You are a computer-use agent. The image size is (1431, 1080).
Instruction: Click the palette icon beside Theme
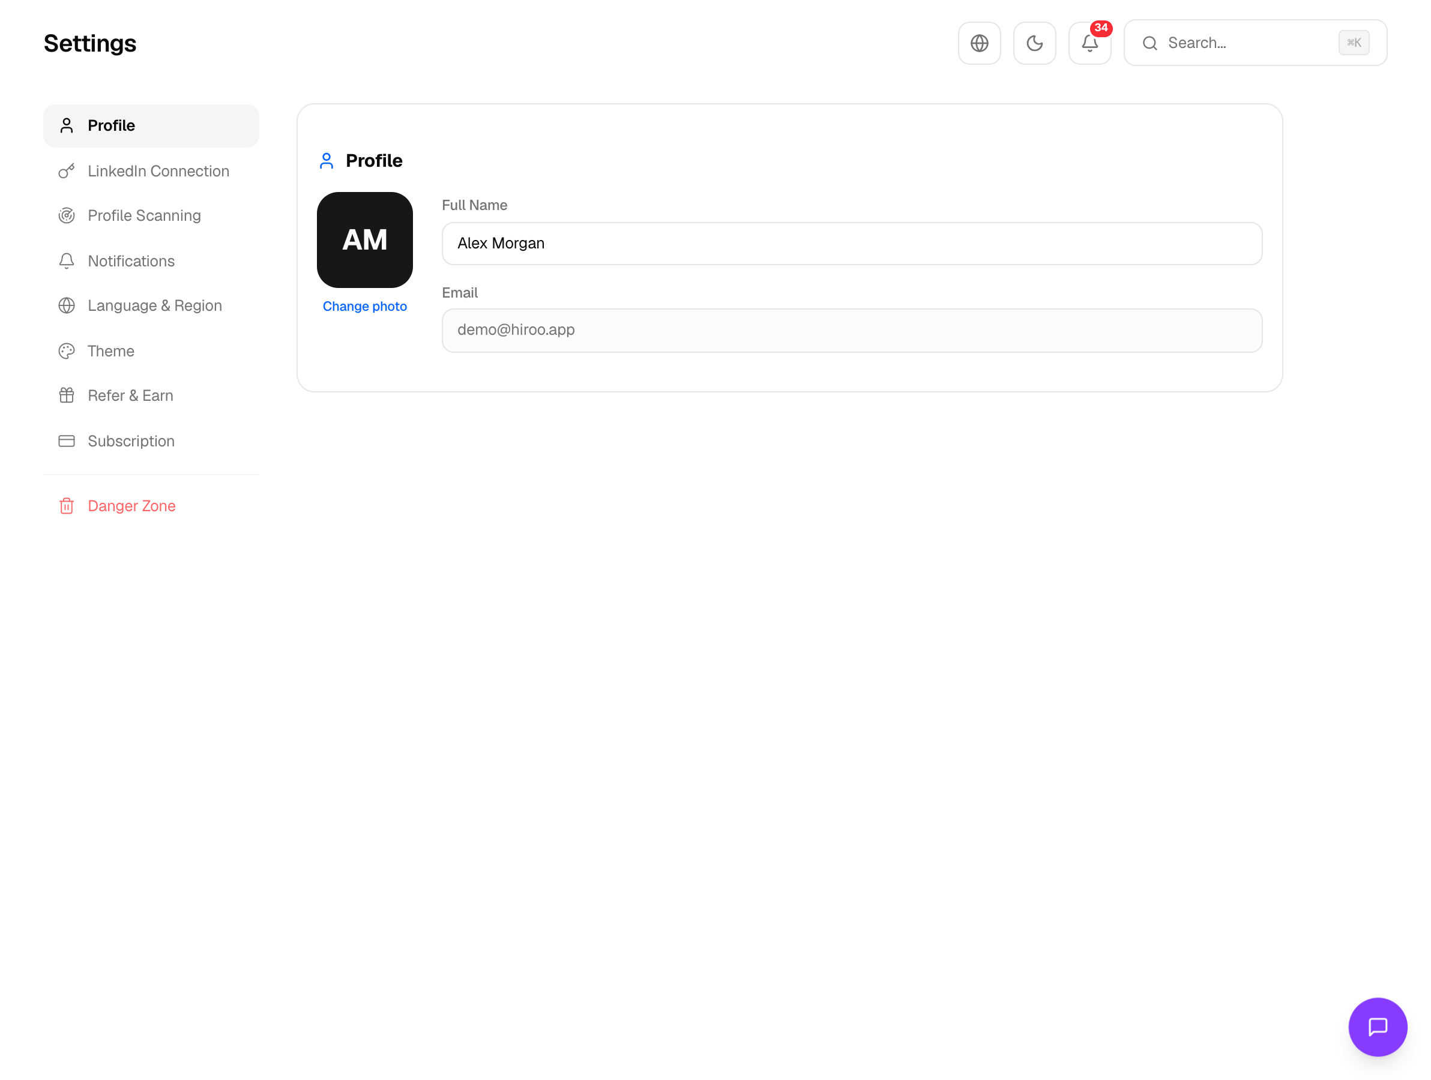tap(67, 350)
